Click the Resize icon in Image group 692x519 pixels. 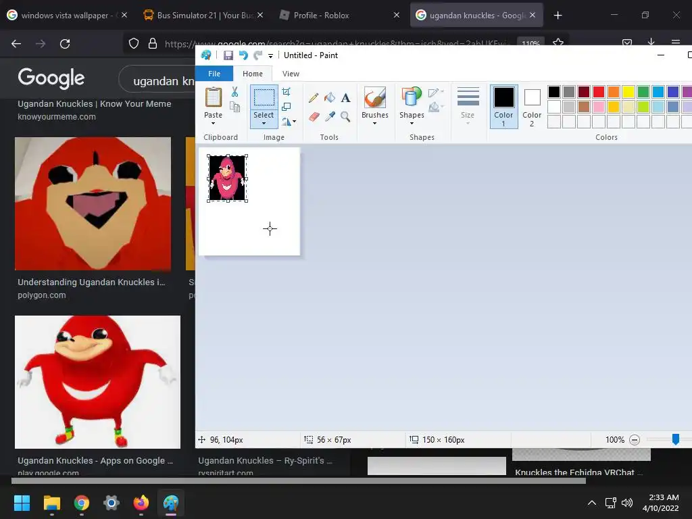pos(286,107)
